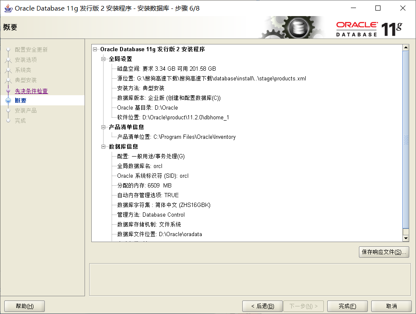Select the 数据库文件位置 oradata row
This screenshot has width=416, height=314.
coord(160,234)
